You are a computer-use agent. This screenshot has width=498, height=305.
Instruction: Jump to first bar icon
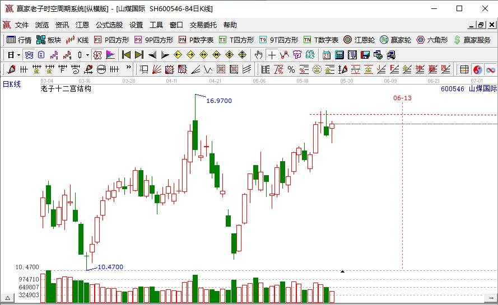point(126,55)
